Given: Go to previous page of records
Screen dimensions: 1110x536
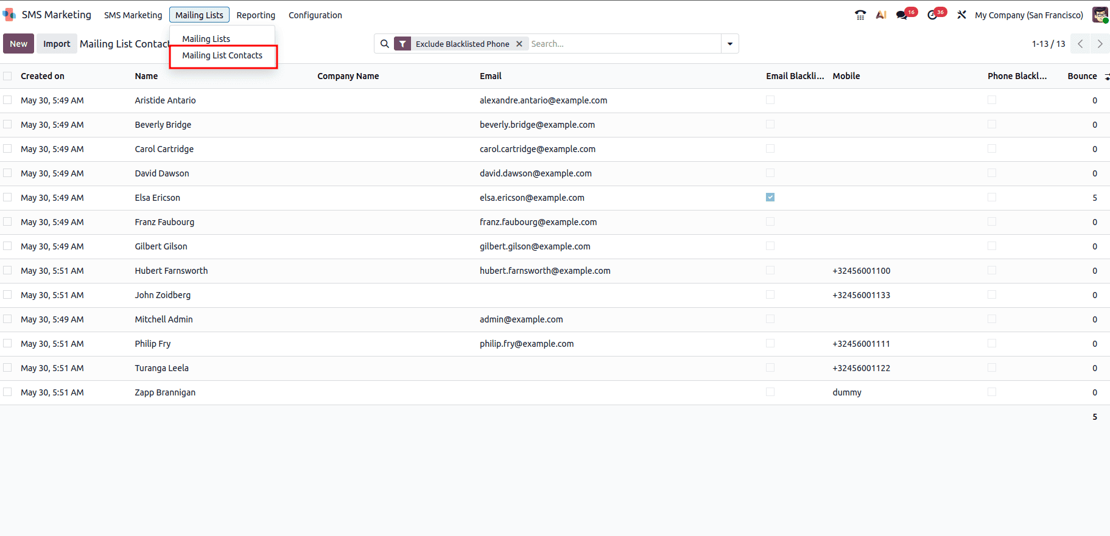Looking at the screenshot, I should (x=1080, y=44).
